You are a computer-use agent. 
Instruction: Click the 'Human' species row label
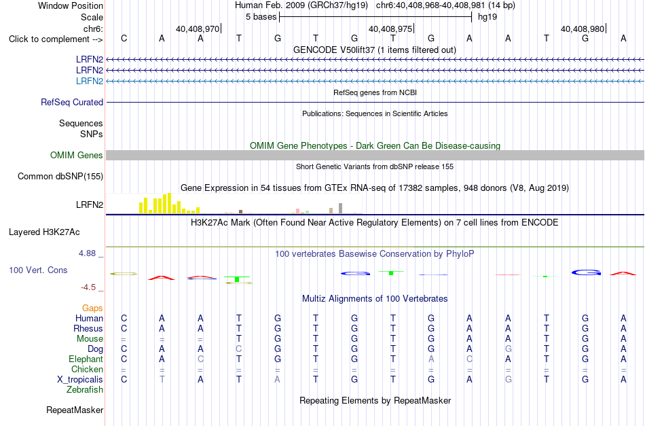(89, 318)
